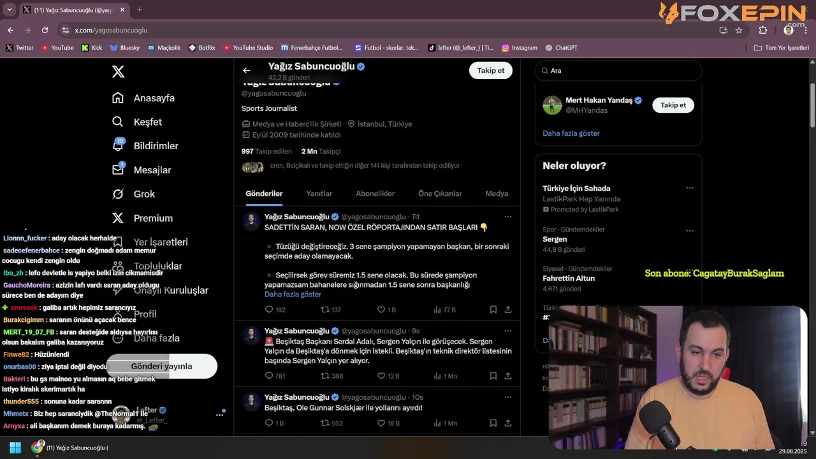Switch to the Gönderiler tab
This screenshot has height=459, width=816.
(x=264, y=193)
